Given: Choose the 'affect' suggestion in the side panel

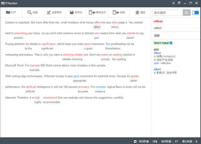Looking at the screenshot, I should coord(158,28).
